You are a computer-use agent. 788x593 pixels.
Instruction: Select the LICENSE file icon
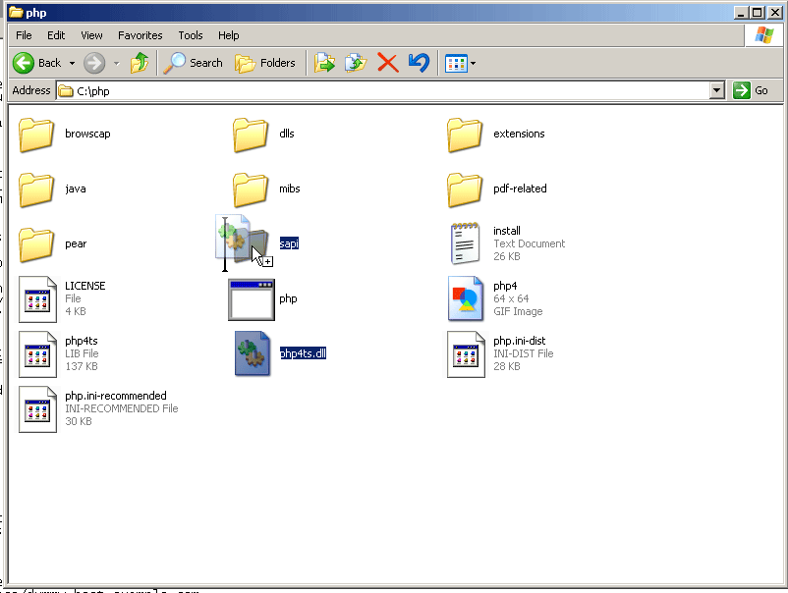pyautogui.click(x=37, y=299)
